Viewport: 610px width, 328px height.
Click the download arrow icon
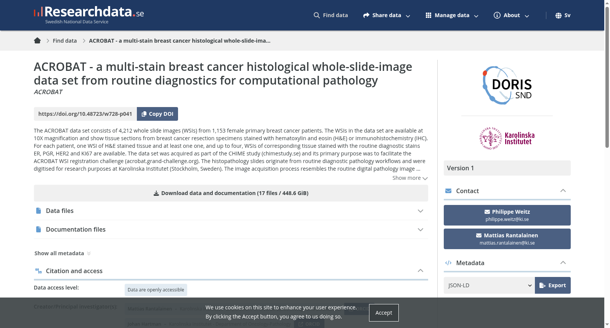[x=156, y=193]
